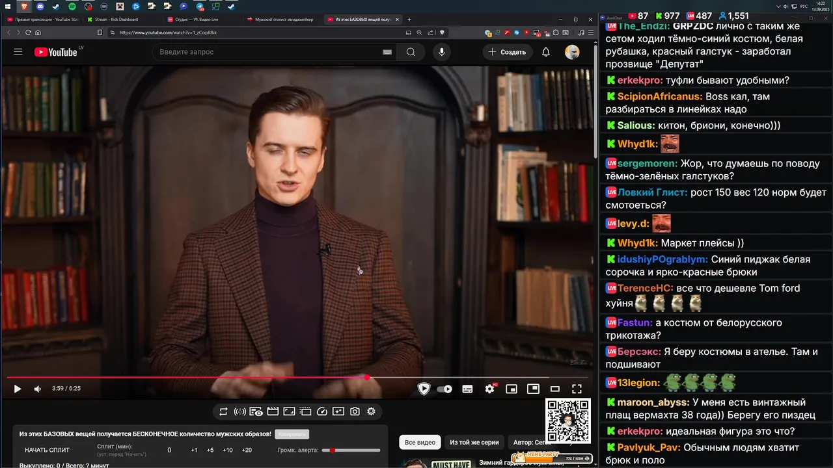Switch to 'Мужской стилист имиджмейкер' tab
The height and width of the screenshot is (468, 833).
(x=280, y=19)
